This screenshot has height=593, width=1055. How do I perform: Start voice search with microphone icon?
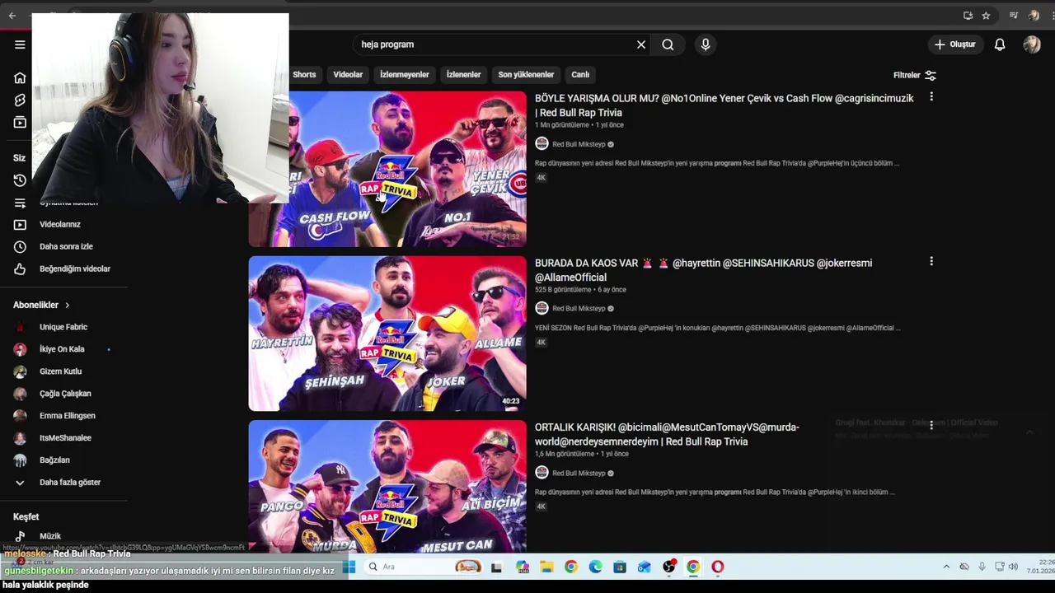(705, 44)
